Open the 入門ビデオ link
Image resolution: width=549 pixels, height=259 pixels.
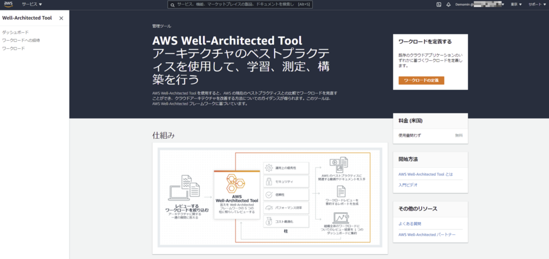(408, 184)
